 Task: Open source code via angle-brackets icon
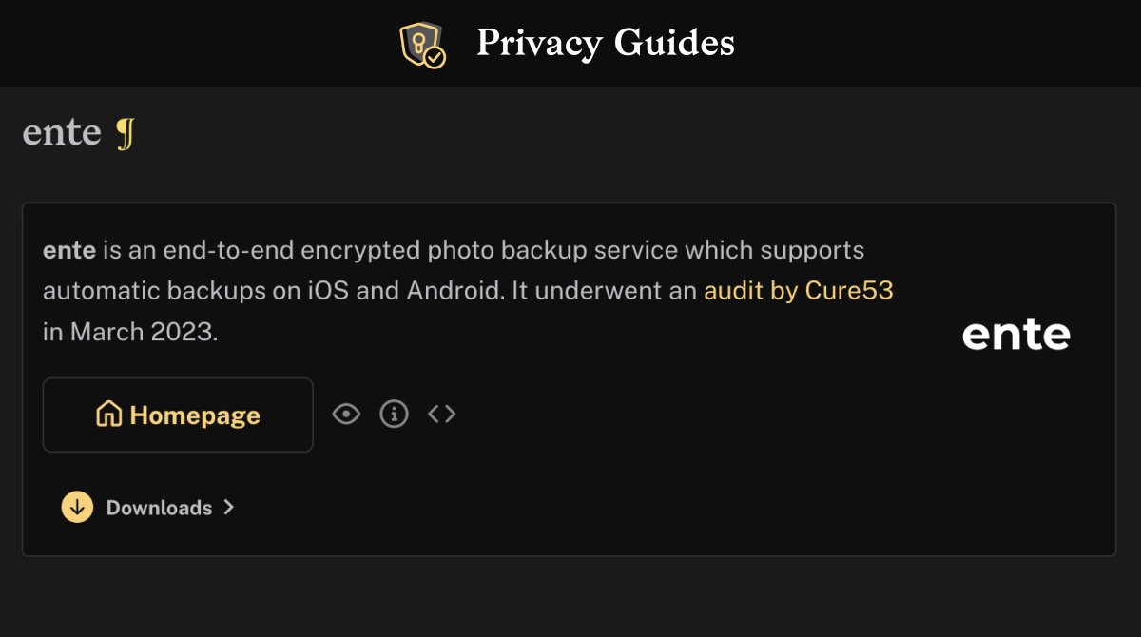[441, 414]
